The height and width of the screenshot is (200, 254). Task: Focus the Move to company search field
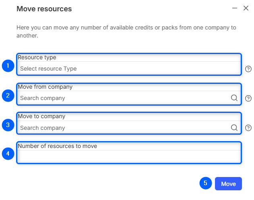point(121,128)
